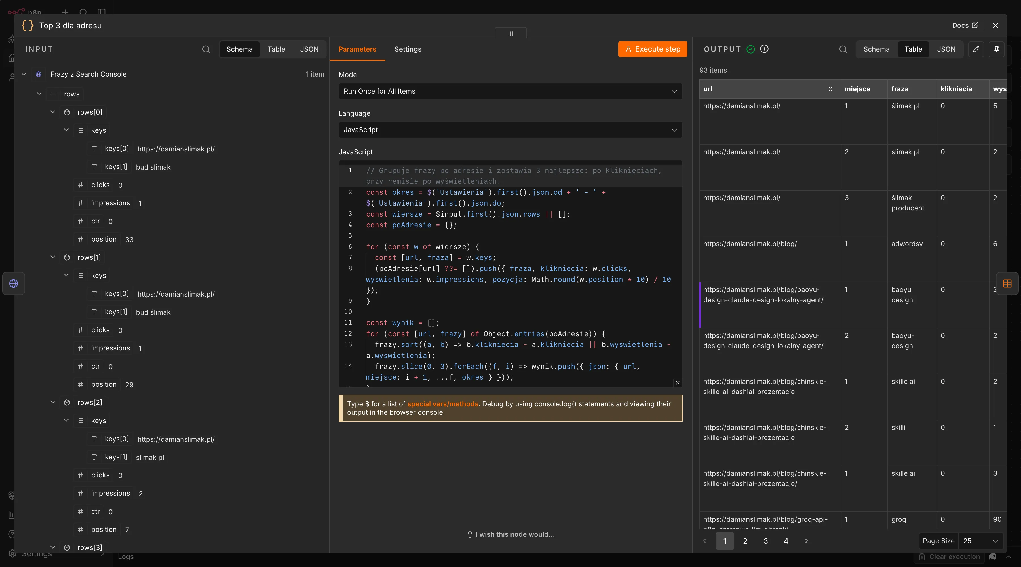The width and height of the screenshot is (1021, 567).
Task: Open the Mode dropdown
Action: pos(510,91)
